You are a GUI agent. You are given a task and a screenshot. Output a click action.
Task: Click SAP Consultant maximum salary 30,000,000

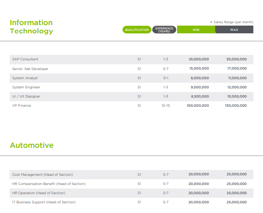coord(236,59)
